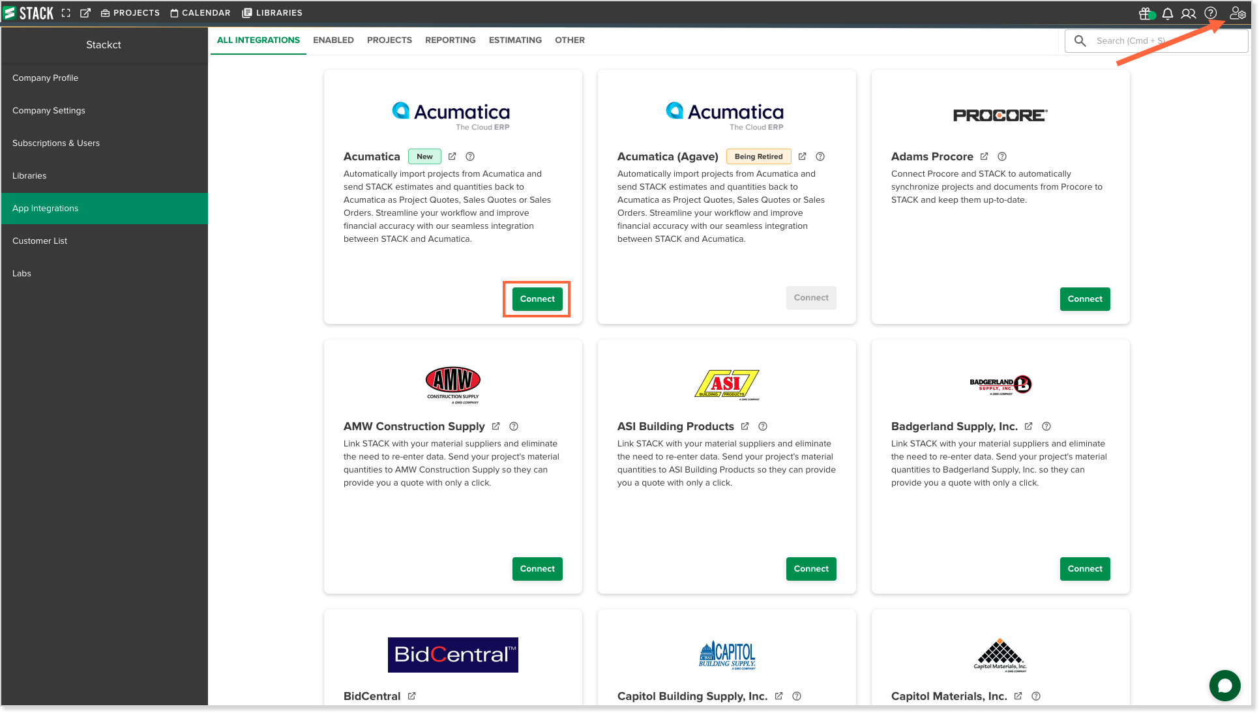Click the New badge on Acumatica
1259x713 pixels.
(x=424, y=156)
